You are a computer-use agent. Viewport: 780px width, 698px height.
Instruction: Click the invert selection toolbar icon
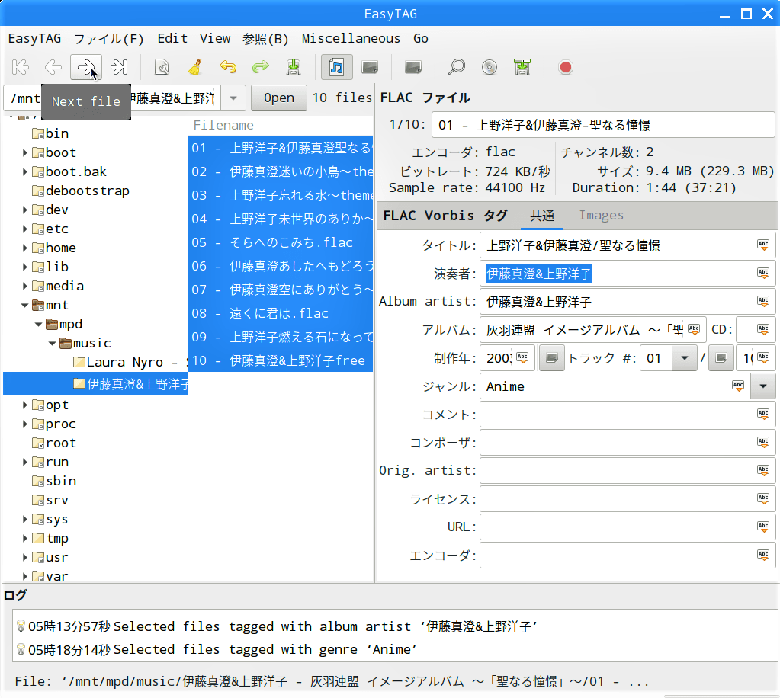tap(413, 67)
